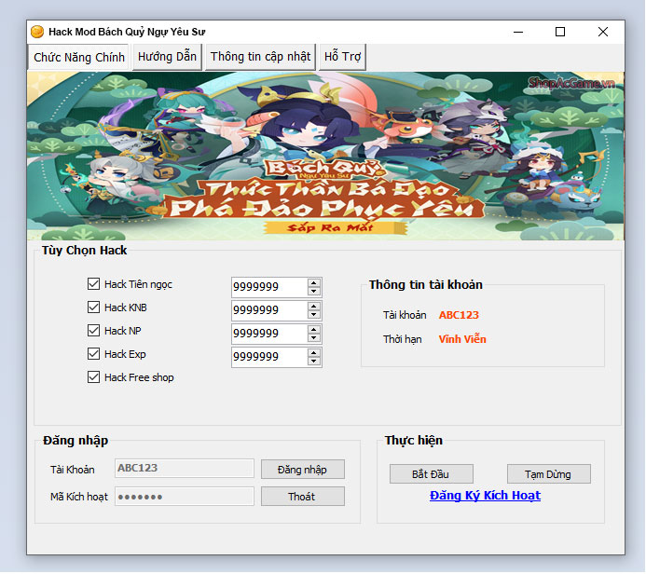Uncheck the Hack Free shop checkbox
Screen dimensions: 646x574
click(x=93, y=377)
